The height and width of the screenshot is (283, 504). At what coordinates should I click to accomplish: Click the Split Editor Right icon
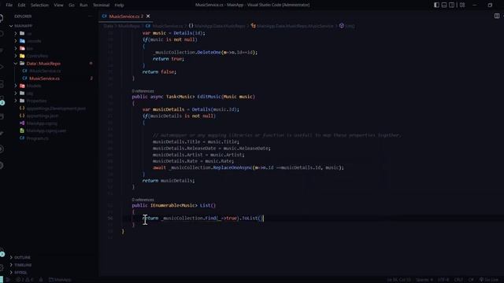[497, 16]
